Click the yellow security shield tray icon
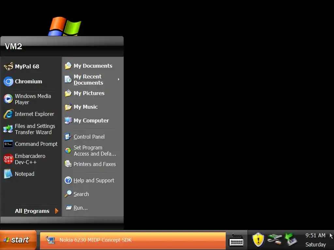Image resolution: width=334 pixels, height=250 pixels. pos(258,240)
